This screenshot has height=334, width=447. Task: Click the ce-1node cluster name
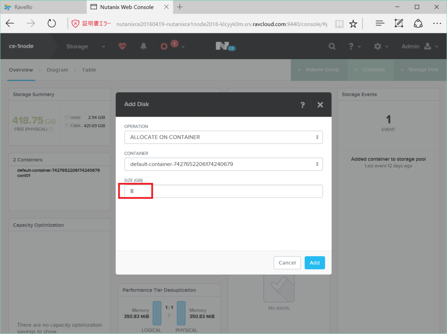[x=21, y=46]
